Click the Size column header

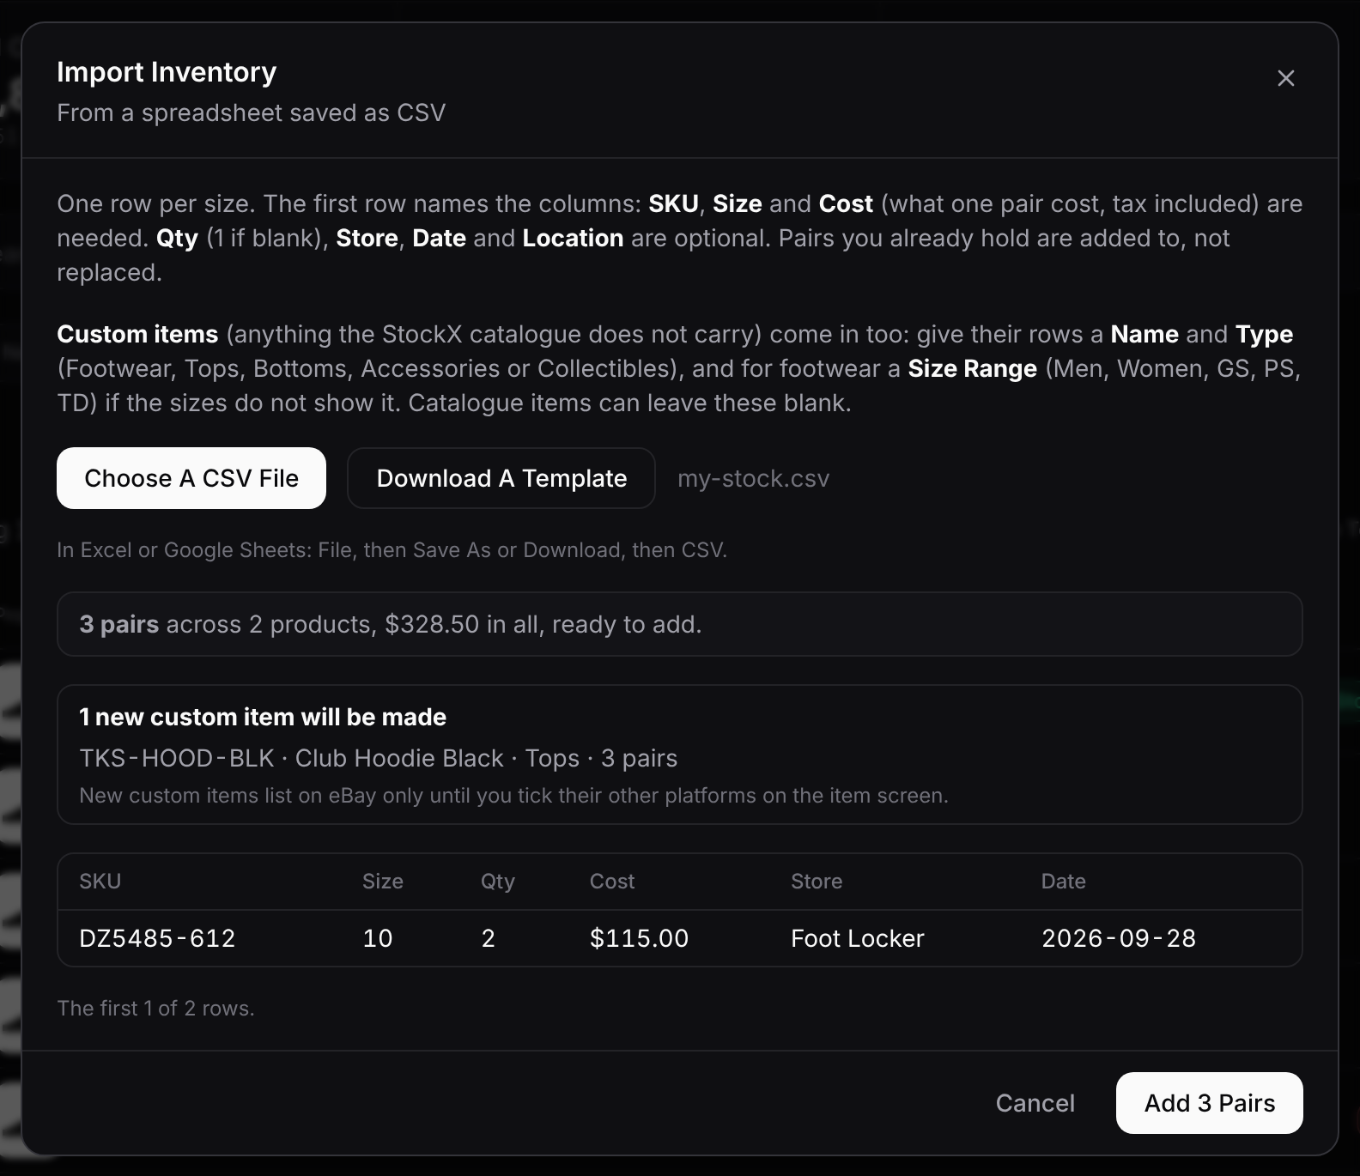coord(383,882)
